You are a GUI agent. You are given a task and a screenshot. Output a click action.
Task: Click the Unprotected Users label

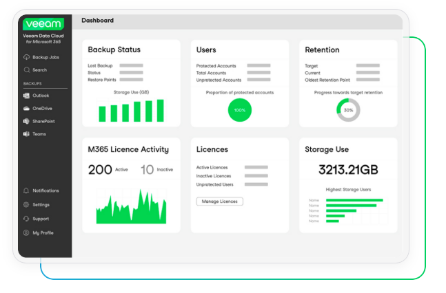[215, 184]
